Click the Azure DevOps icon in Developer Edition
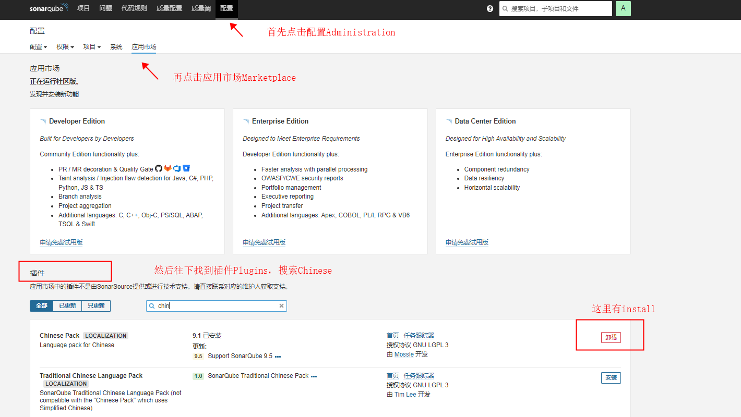This screenshot has width=741, height=417. [x=177, y=168]
